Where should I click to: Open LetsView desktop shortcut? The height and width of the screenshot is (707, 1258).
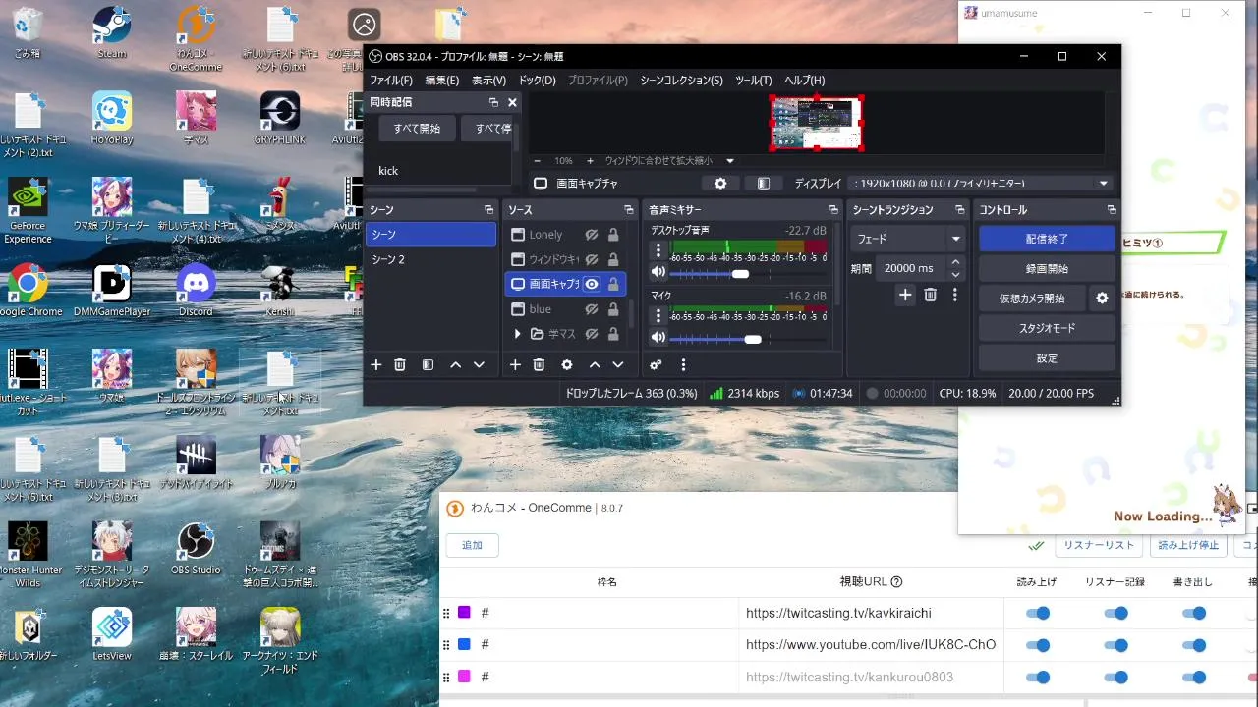[112, 634]
